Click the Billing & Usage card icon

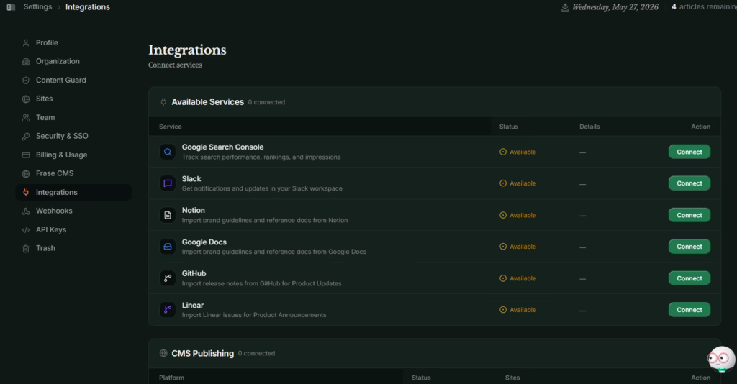[26, 155]
